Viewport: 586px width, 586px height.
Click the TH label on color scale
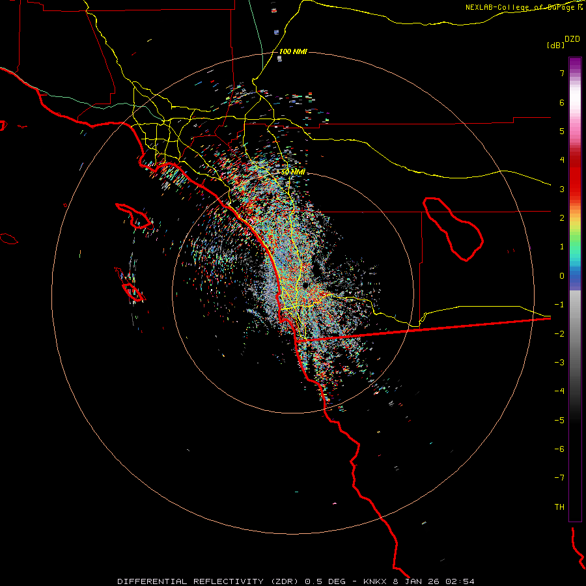559,507
